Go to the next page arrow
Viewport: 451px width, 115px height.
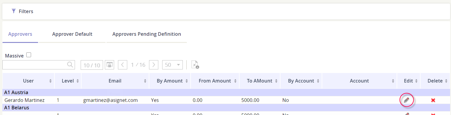154,65
